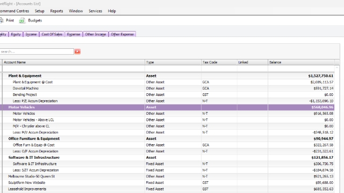The height and width of the screenshot is (193, 344).
Task: Sort by Type column header
Action: point(173,62)
